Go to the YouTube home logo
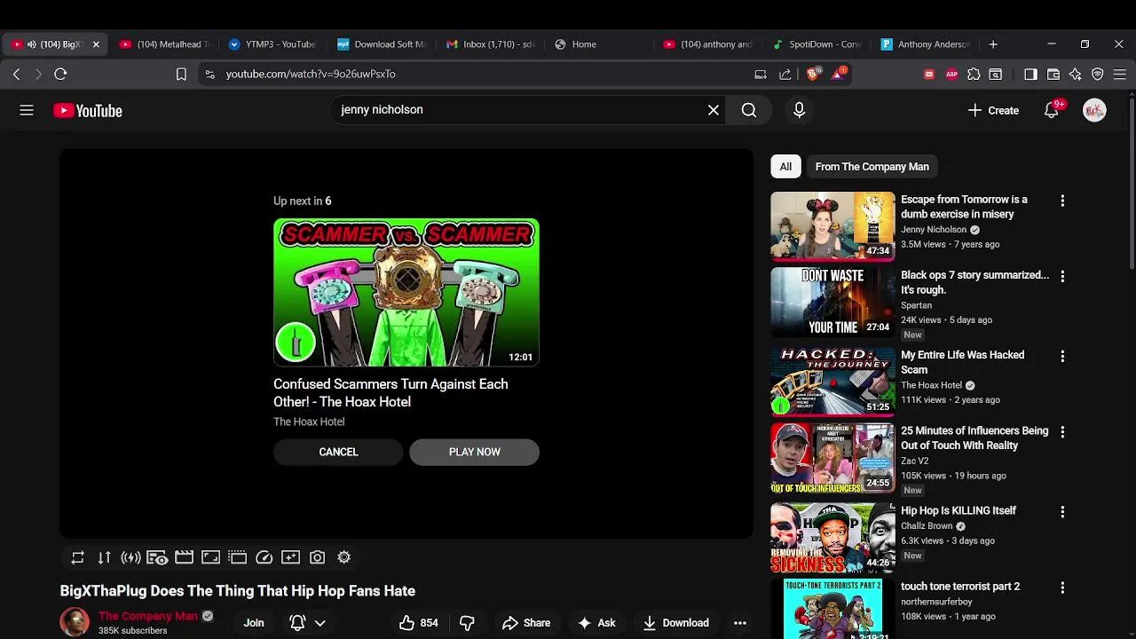The image size is (1136, 639). pyautogui.click(x=87, y=111)
